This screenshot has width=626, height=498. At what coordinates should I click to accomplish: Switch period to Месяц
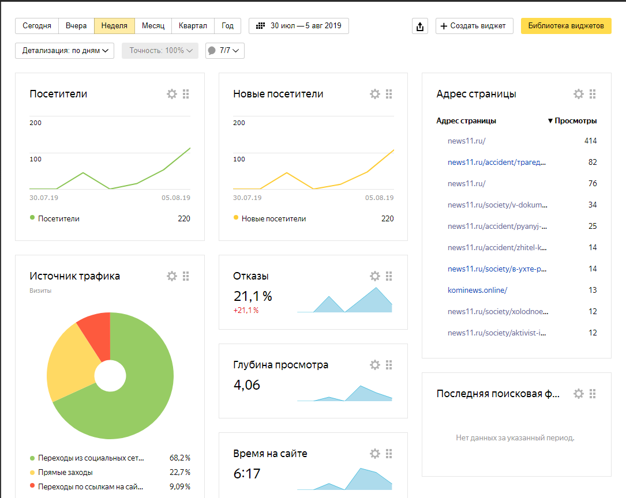pyautogui.click(x=153, y=26)
